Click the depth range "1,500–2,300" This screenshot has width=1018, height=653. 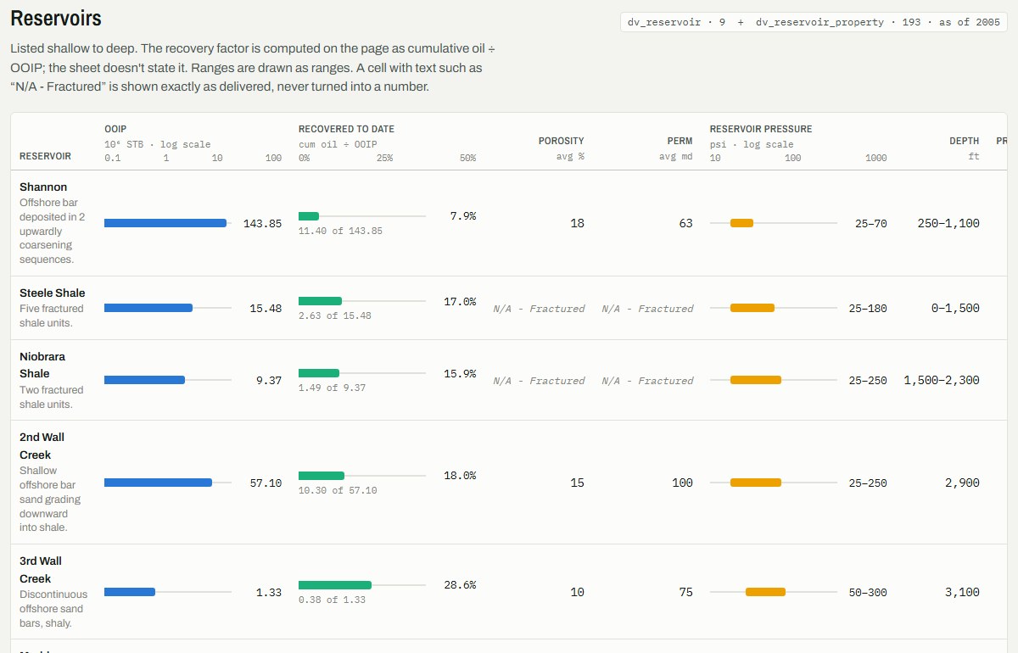coord(942,381)
